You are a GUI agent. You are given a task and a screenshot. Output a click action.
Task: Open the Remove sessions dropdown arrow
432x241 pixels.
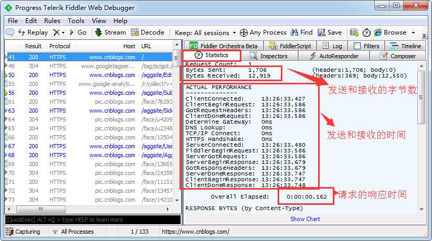(63, 32)
